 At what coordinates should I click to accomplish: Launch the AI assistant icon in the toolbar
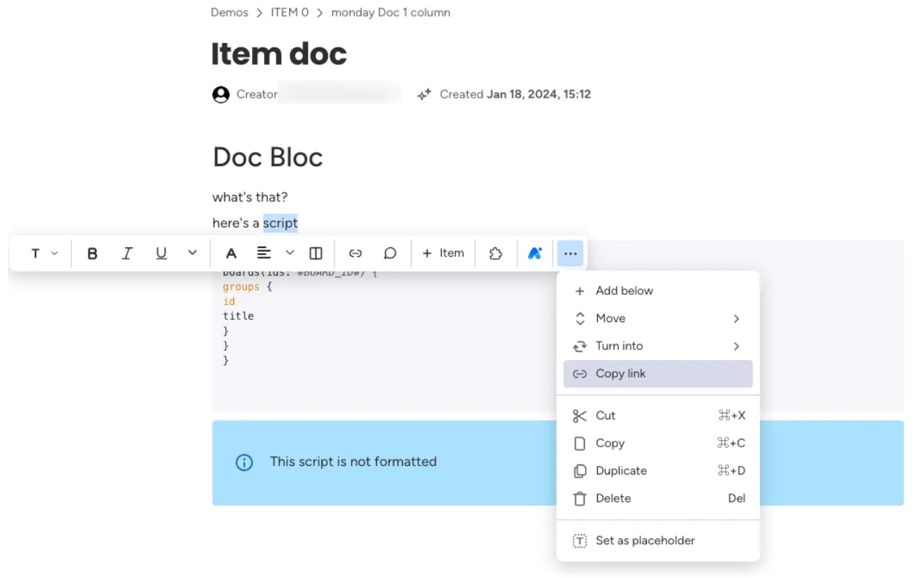(x=535, y=253)
